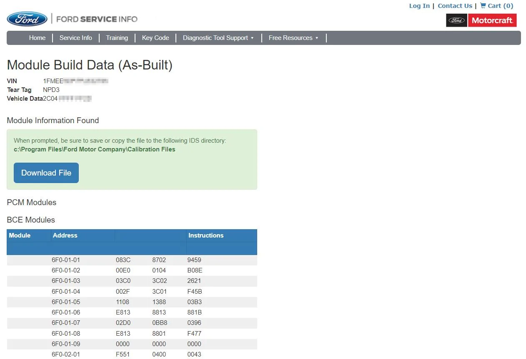Open the Contact Us link

pos(455,6)
